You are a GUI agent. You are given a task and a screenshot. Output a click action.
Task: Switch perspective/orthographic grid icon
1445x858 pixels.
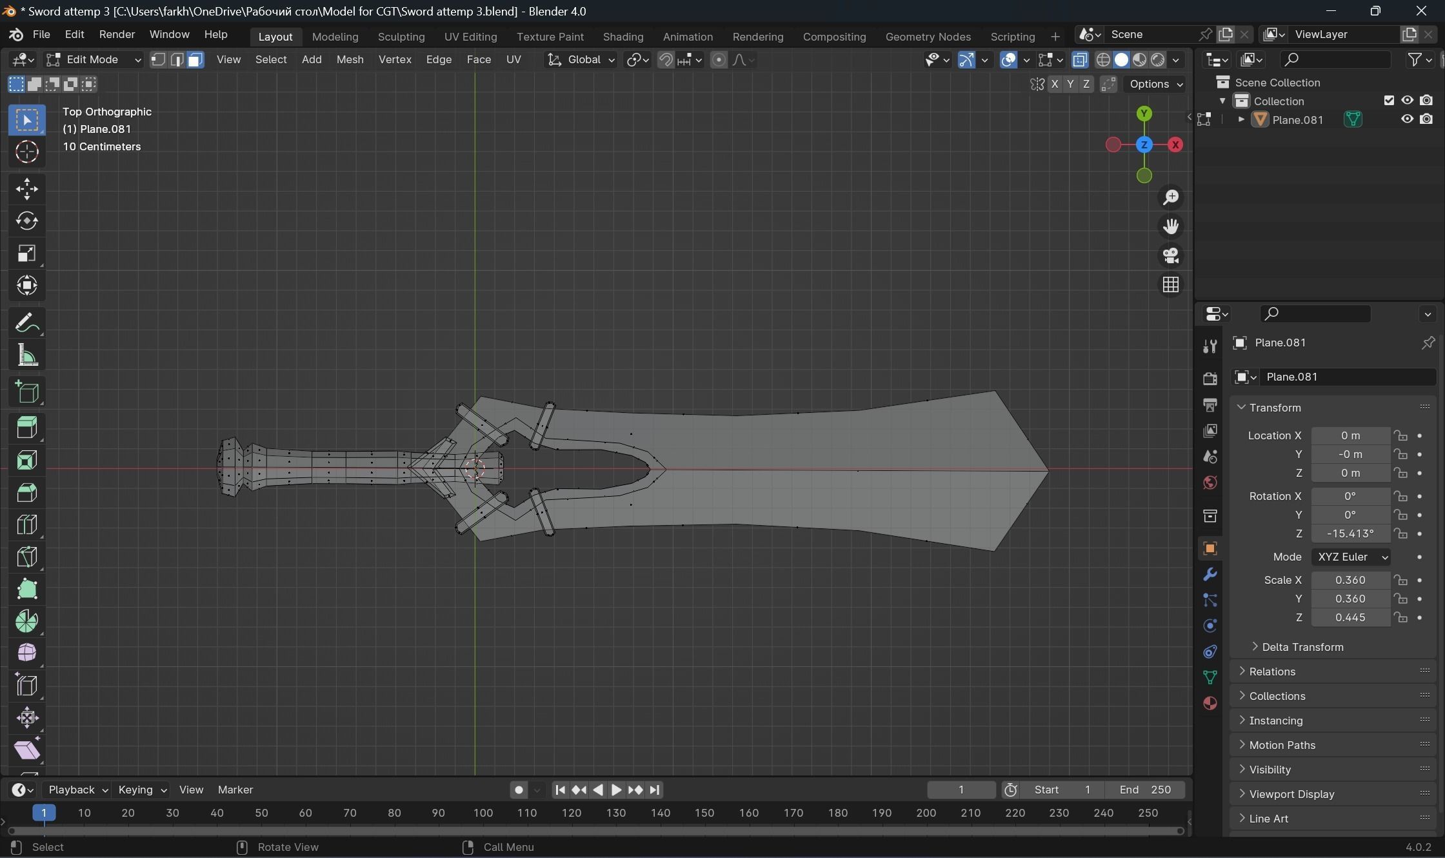pyautogui.click(x=1170, y=284)
